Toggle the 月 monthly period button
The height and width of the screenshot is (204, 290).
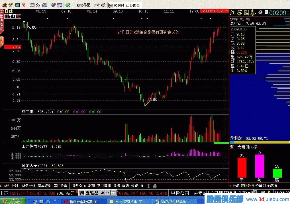[x=14, y=16]
